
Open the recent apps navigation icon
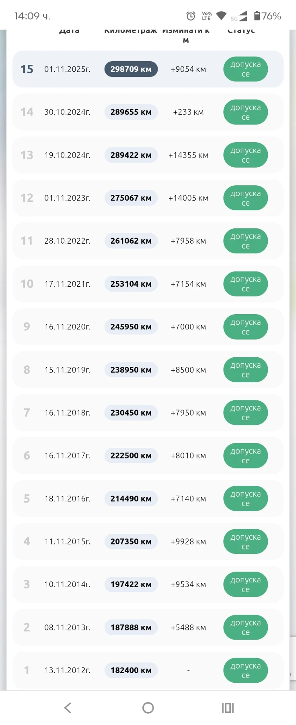[228, 708]
